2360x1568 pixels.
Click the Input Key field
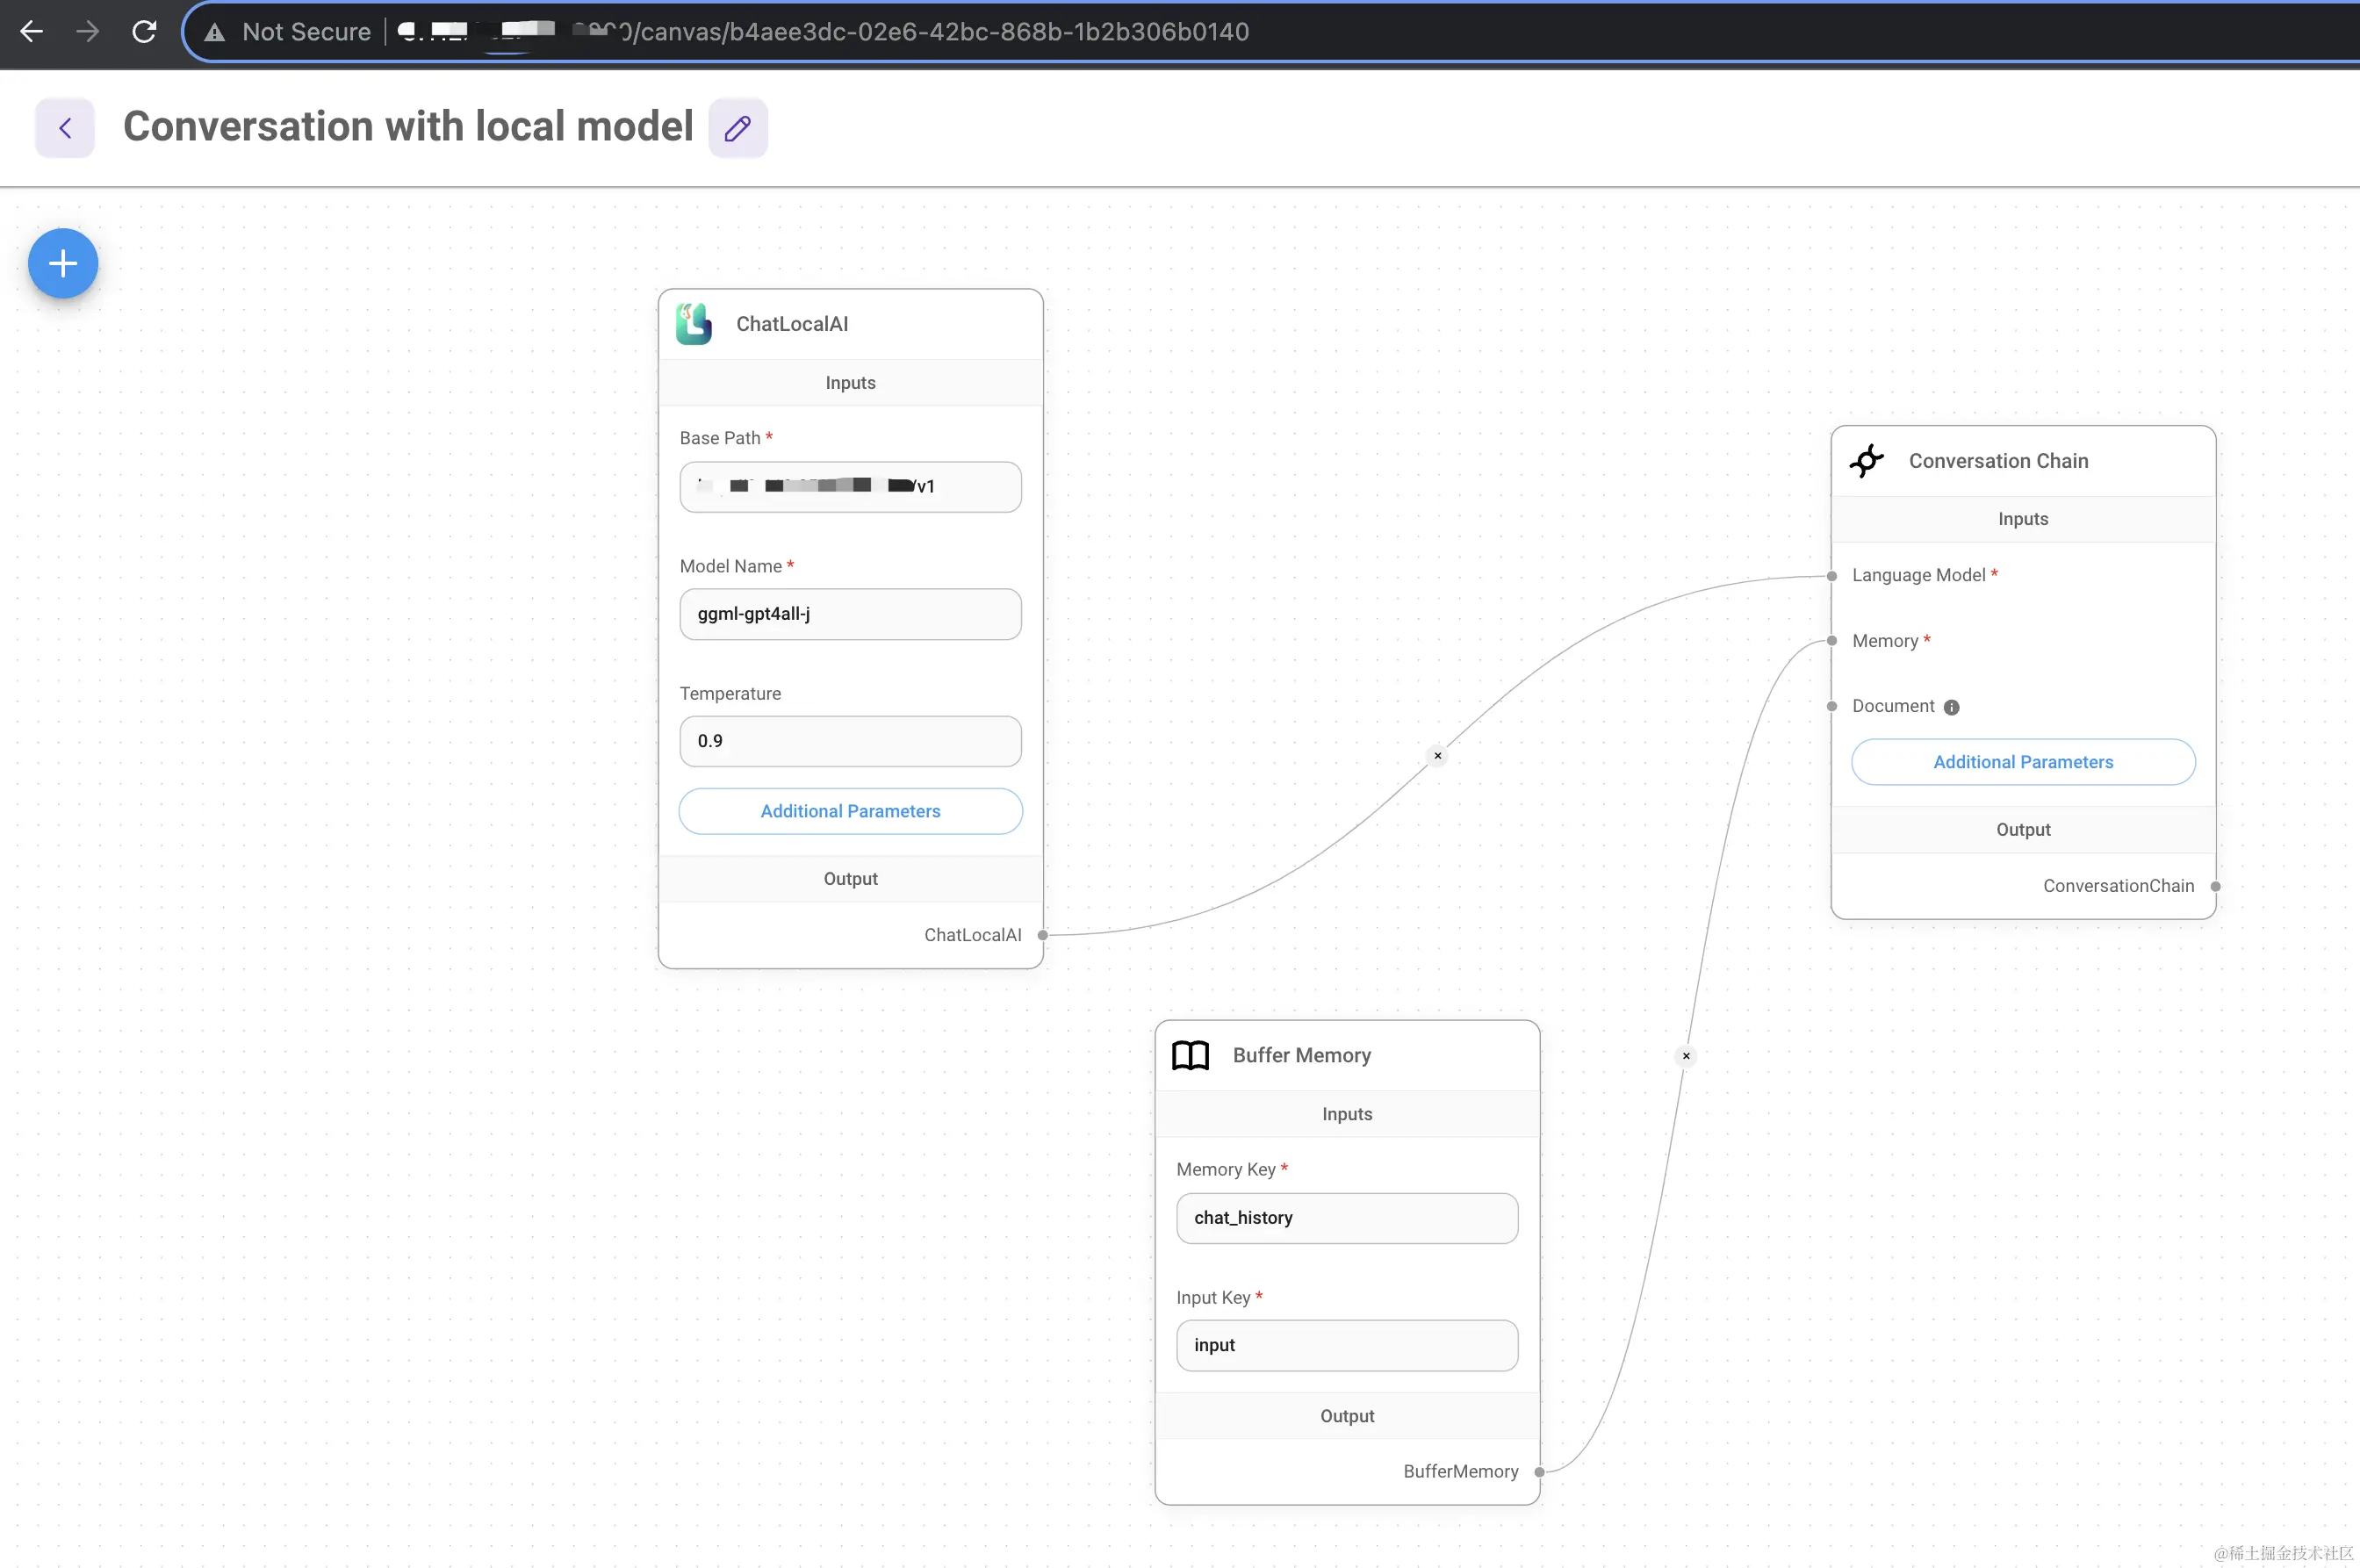(x=1347, y=1345)
